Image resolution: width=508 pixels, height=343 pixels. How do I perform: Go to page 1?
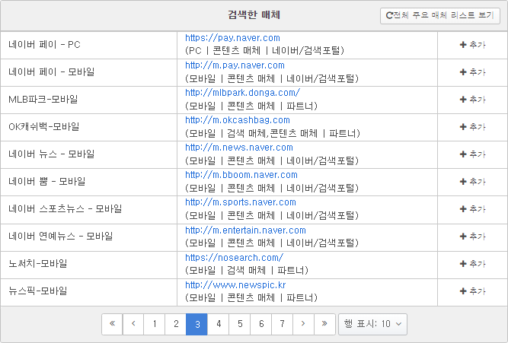155,324
